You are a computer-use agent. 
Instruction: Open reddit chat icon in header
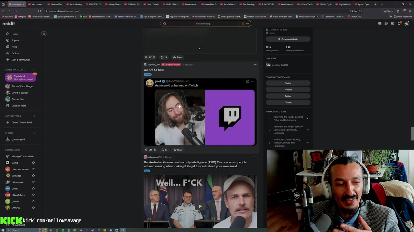point(386,24)
